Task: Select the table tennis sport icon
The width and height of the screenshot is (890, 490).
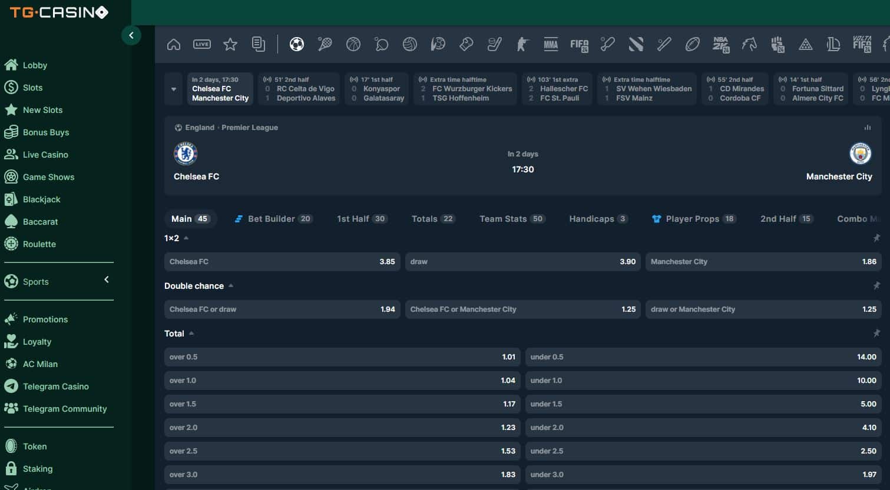Action: point(382,44)
